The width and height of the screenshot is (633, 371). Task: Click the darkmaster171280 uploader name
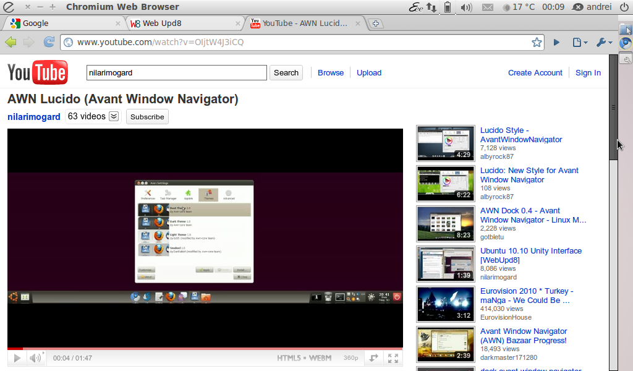(508, 357)
